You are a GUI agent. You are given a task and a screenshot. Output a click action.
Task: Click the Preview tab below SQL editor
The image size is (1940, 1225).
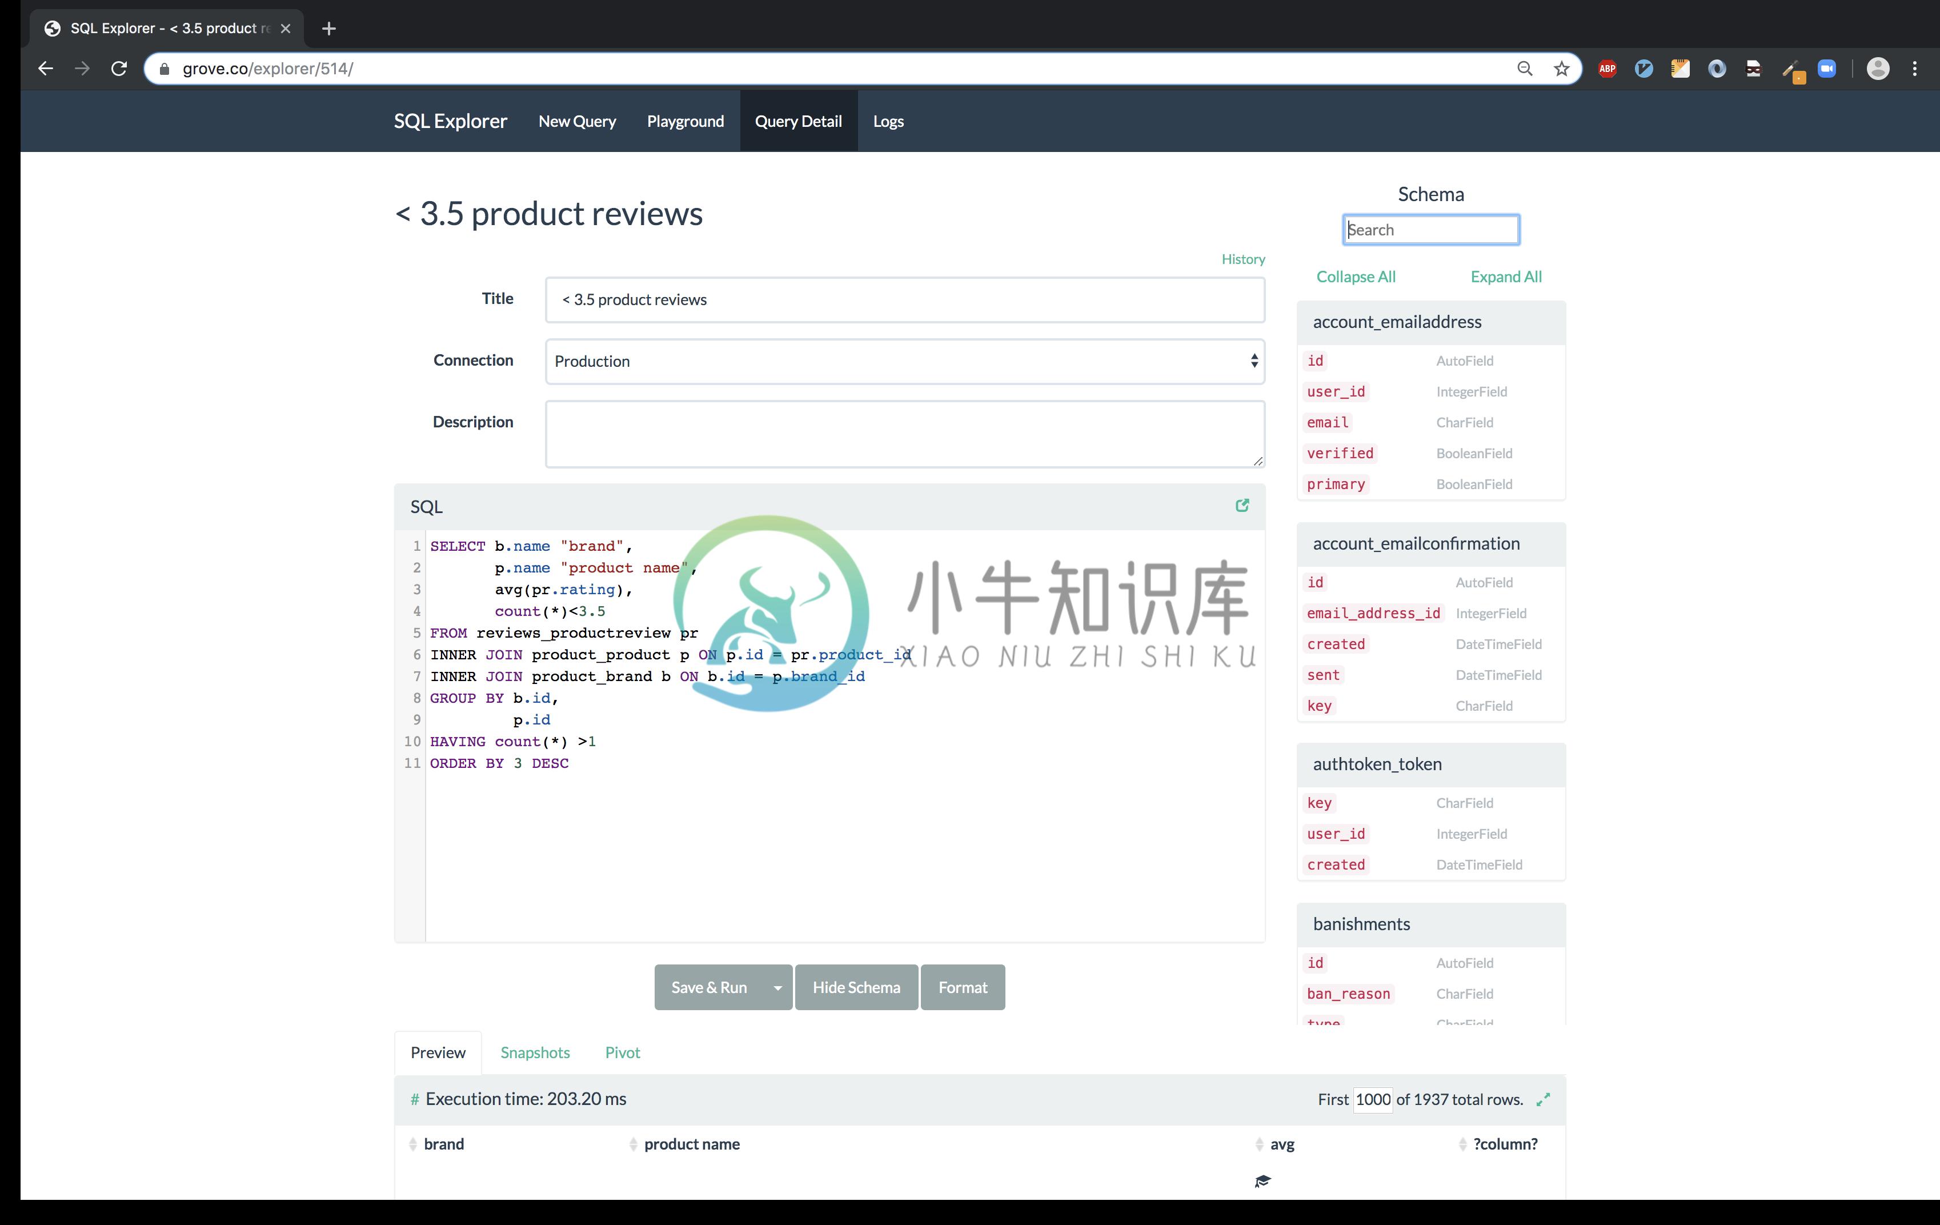(439, 1051)
